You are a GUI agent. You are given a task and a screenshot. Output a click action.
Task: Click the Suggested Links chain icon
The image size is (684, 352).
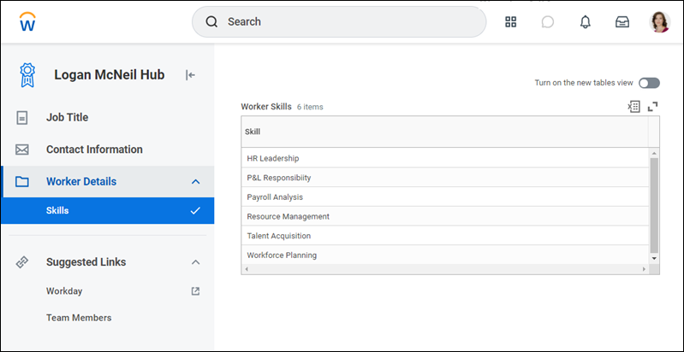tap(21, 262)
